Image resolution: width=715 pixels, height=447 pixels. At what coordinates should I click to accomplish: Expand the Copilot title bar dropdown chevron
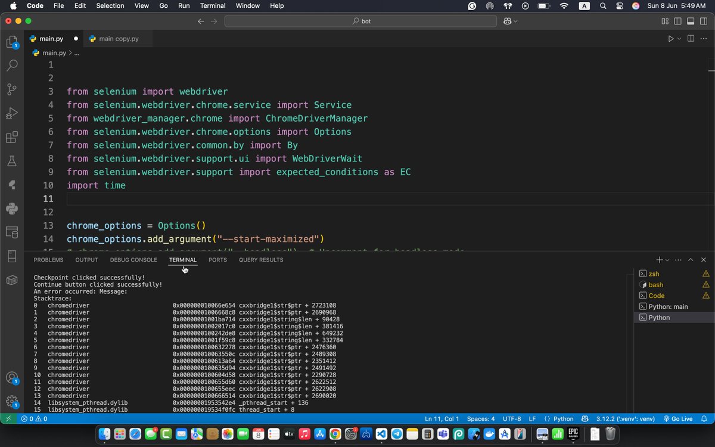click(x=515, y=21)
